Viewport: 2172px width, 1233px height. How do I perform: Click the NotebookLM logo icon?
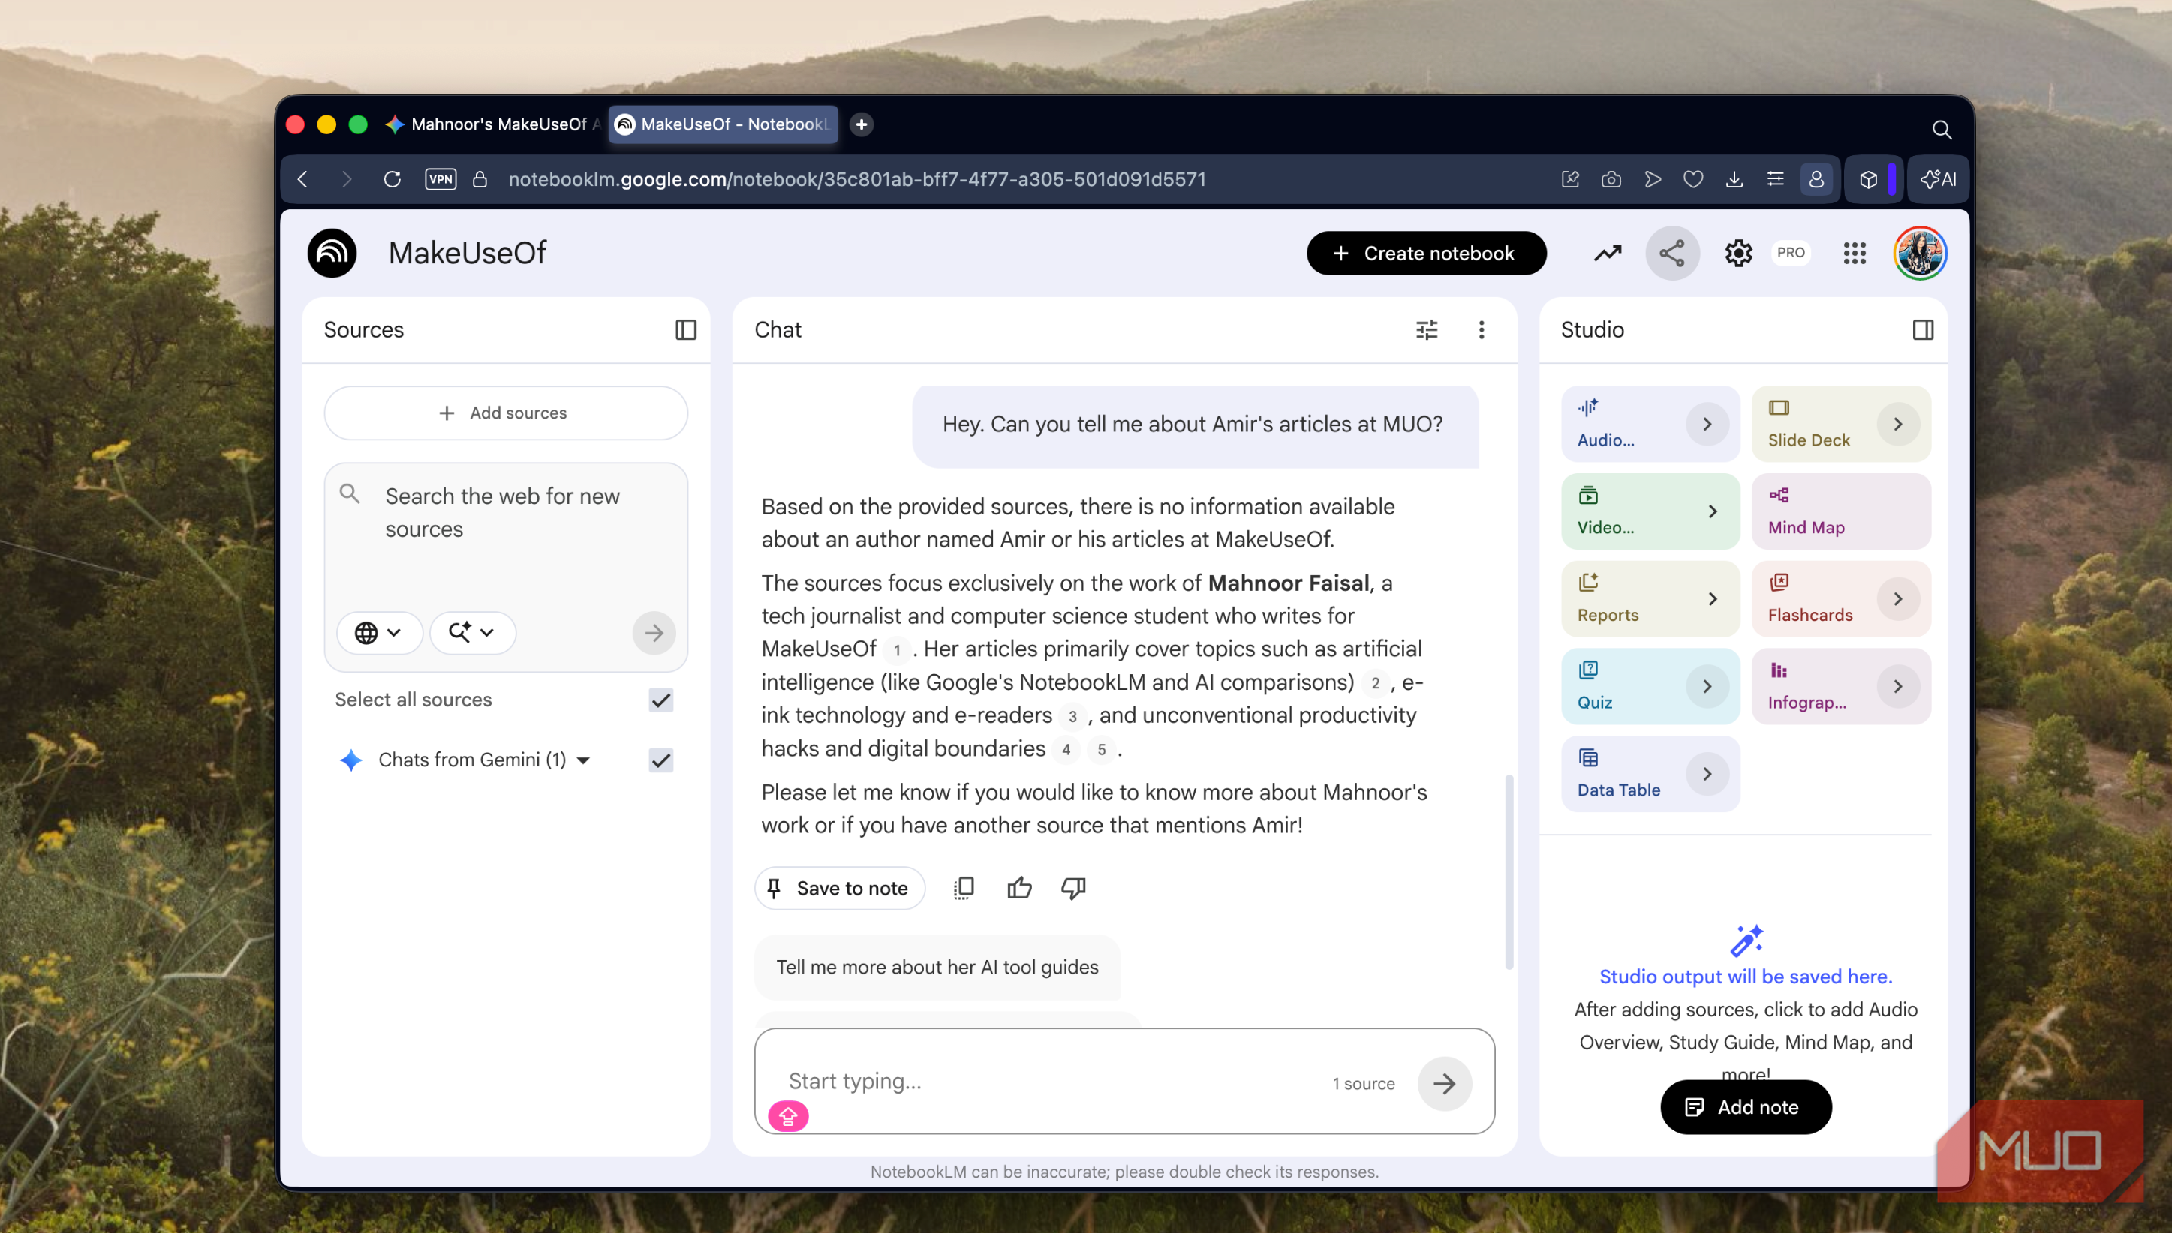tap(331, 252)
